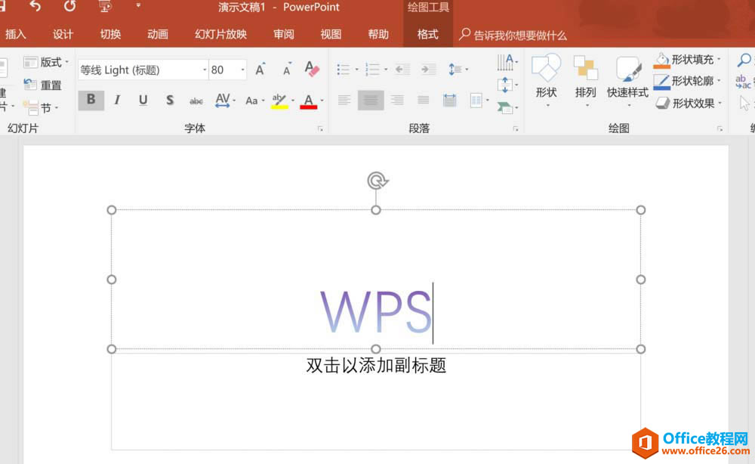This screenshot has width=755, height=464.
Task: Click the title rotation handle
Action: 377,181
